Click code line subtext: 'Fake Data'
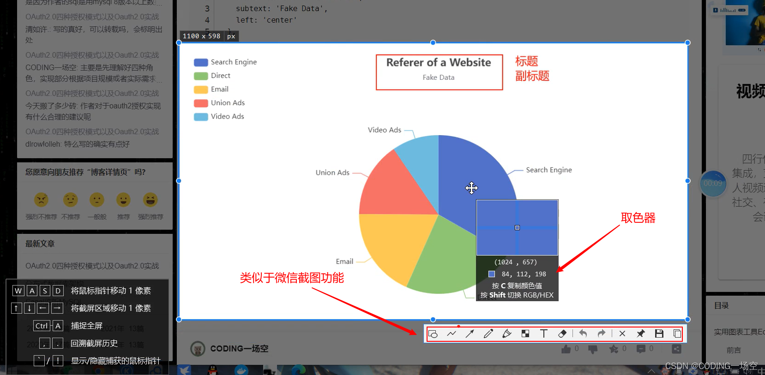The width and height of the screenshot is (765, 375). [x=282, y=8]
